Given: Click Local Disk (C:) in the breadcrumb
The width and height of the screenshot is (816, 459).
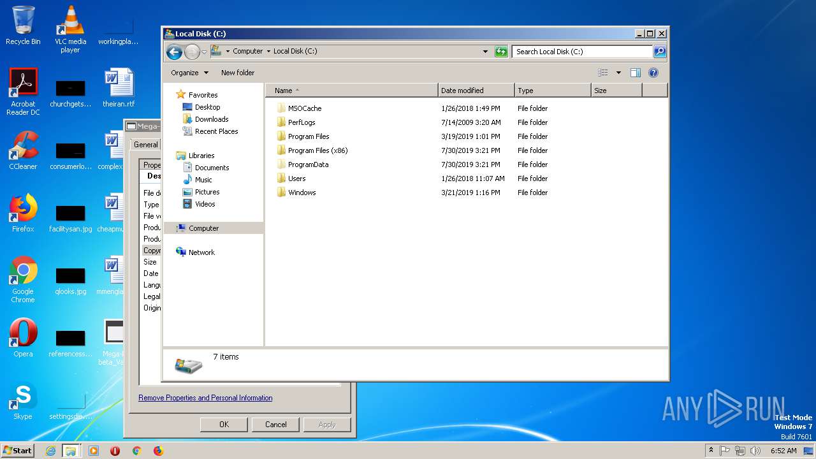Looking at the screenshot, I should pos(295,51).
